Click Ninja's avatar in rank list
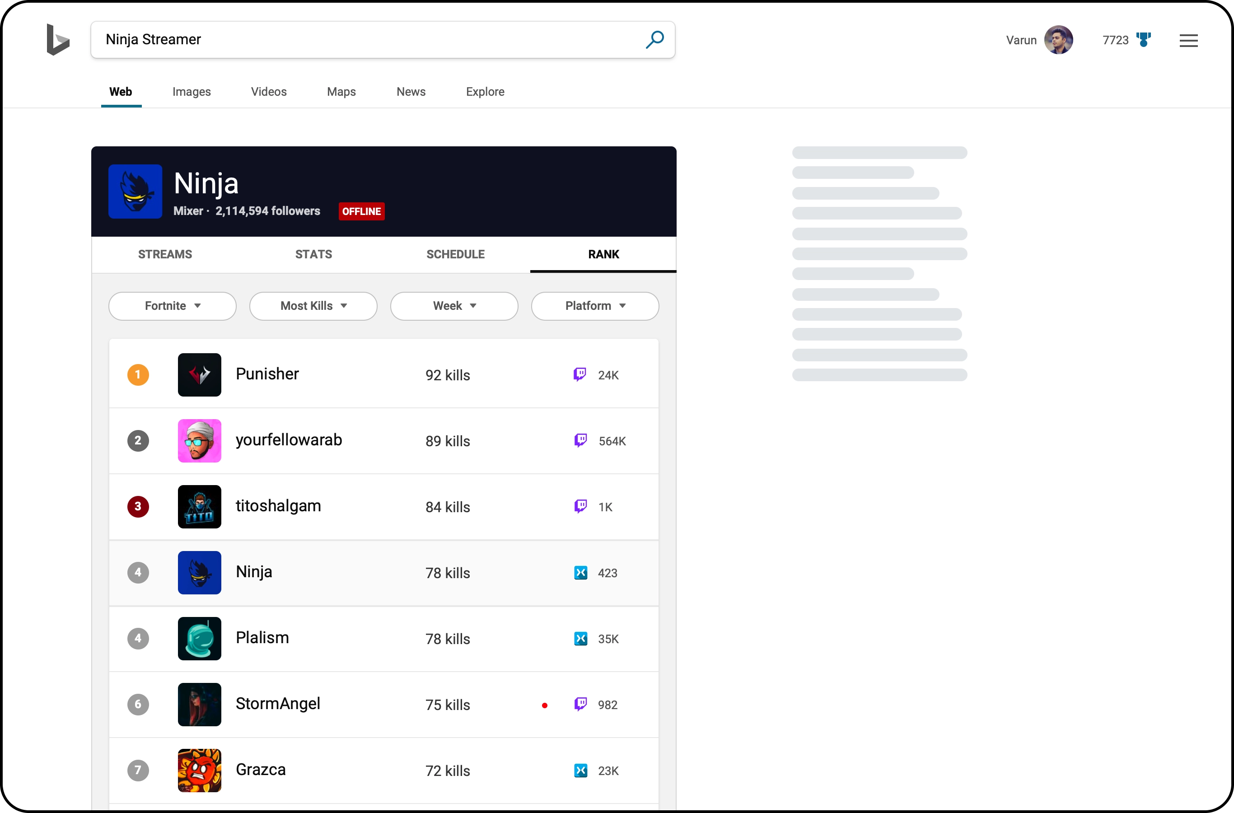 (x=200, y=572)
